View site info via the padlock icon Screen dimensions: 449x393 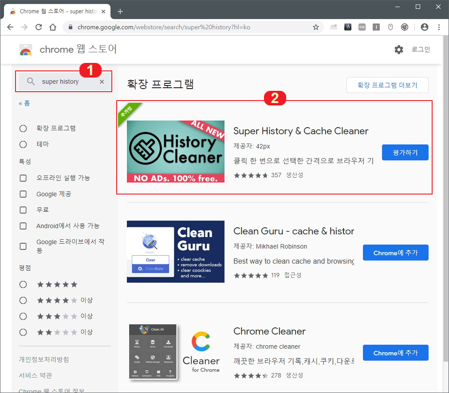pyautogui.click(x=71, y=27)
